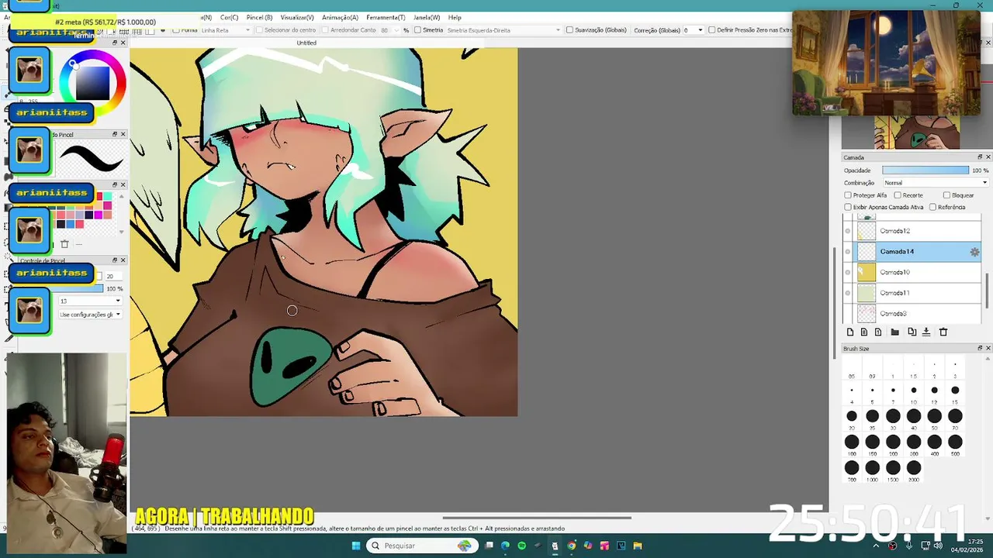Adjust layer Opacidade slider

point(926,170)
